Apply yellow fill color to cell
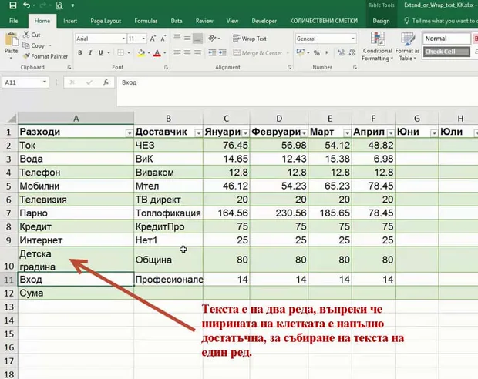The width and height of the screenshot is (478, 379). (x=141, y=52)
